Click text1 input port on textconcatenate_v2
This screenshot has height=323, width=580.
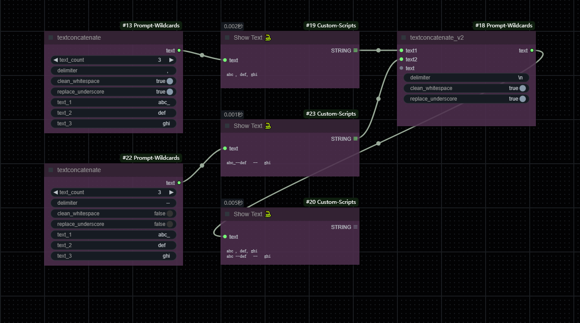pyautogui.click(x=401, y=50)
